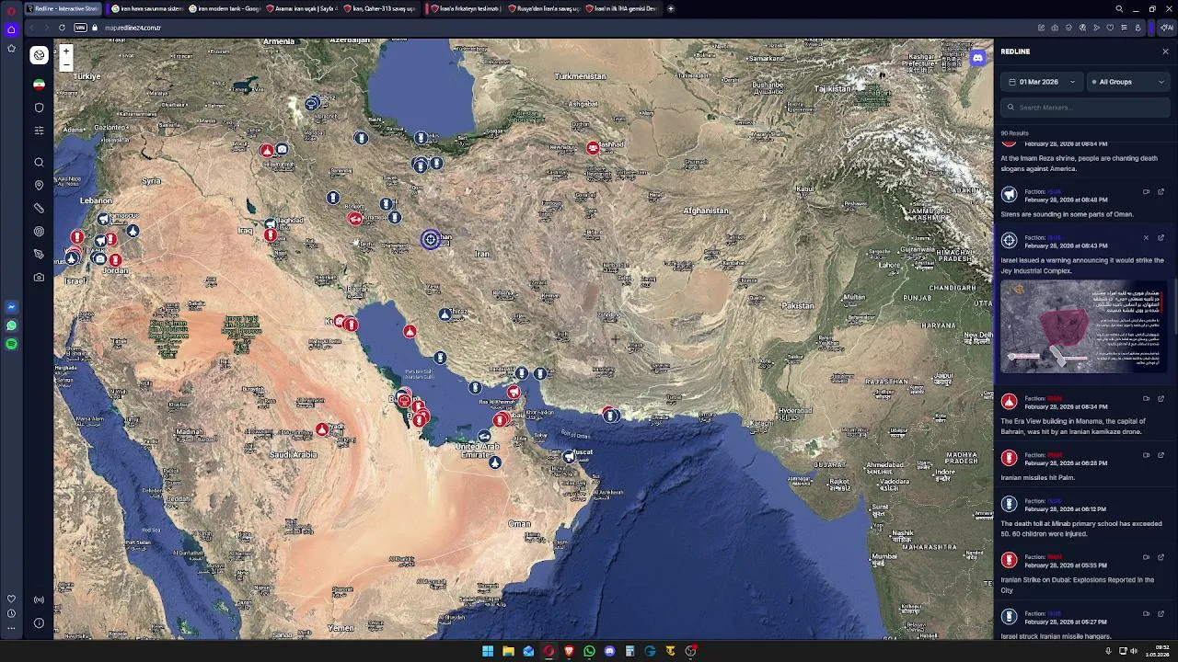The height and width of the screenshot is (662, 1178).
Task: Switch to the 'iran modern tank' Google tab
Action: tap(224, 8)
